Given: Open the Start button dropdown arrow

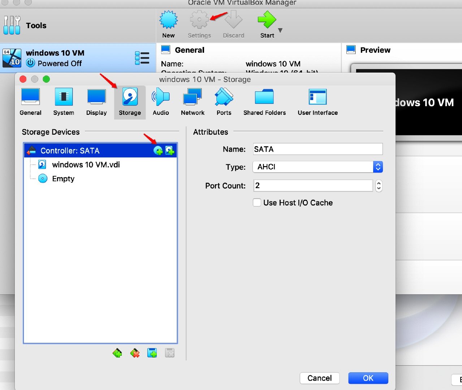Looking at the screenshot, I should coord(280,30).
